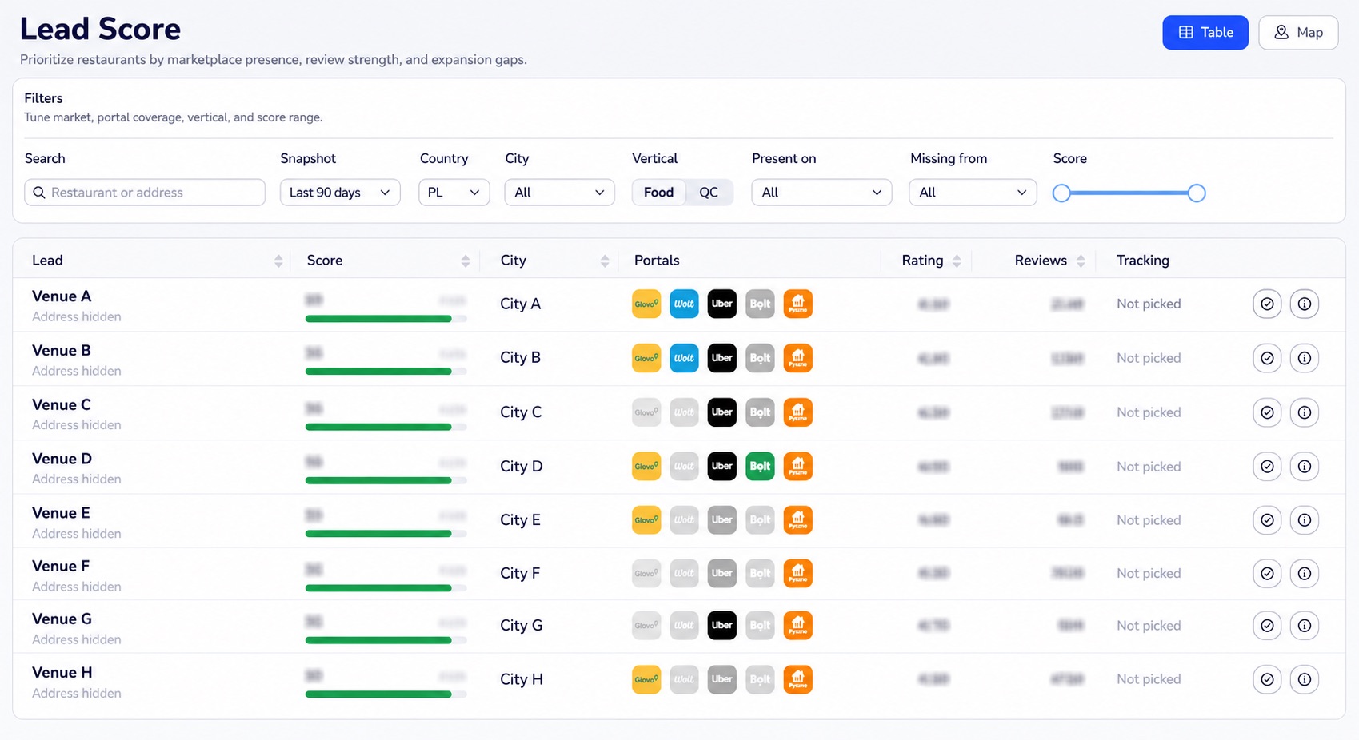This screenshot has width=1359, height=740.
Task: Click the Glovo icon for Venue H
Action: pos(646,679)
